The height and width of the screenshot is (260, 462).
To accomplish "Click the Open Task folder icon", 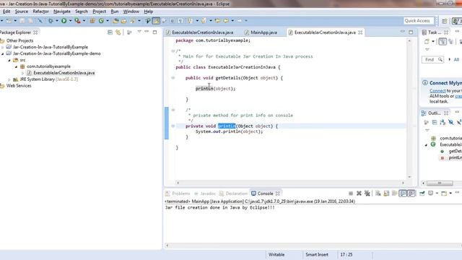I will 123,21.
